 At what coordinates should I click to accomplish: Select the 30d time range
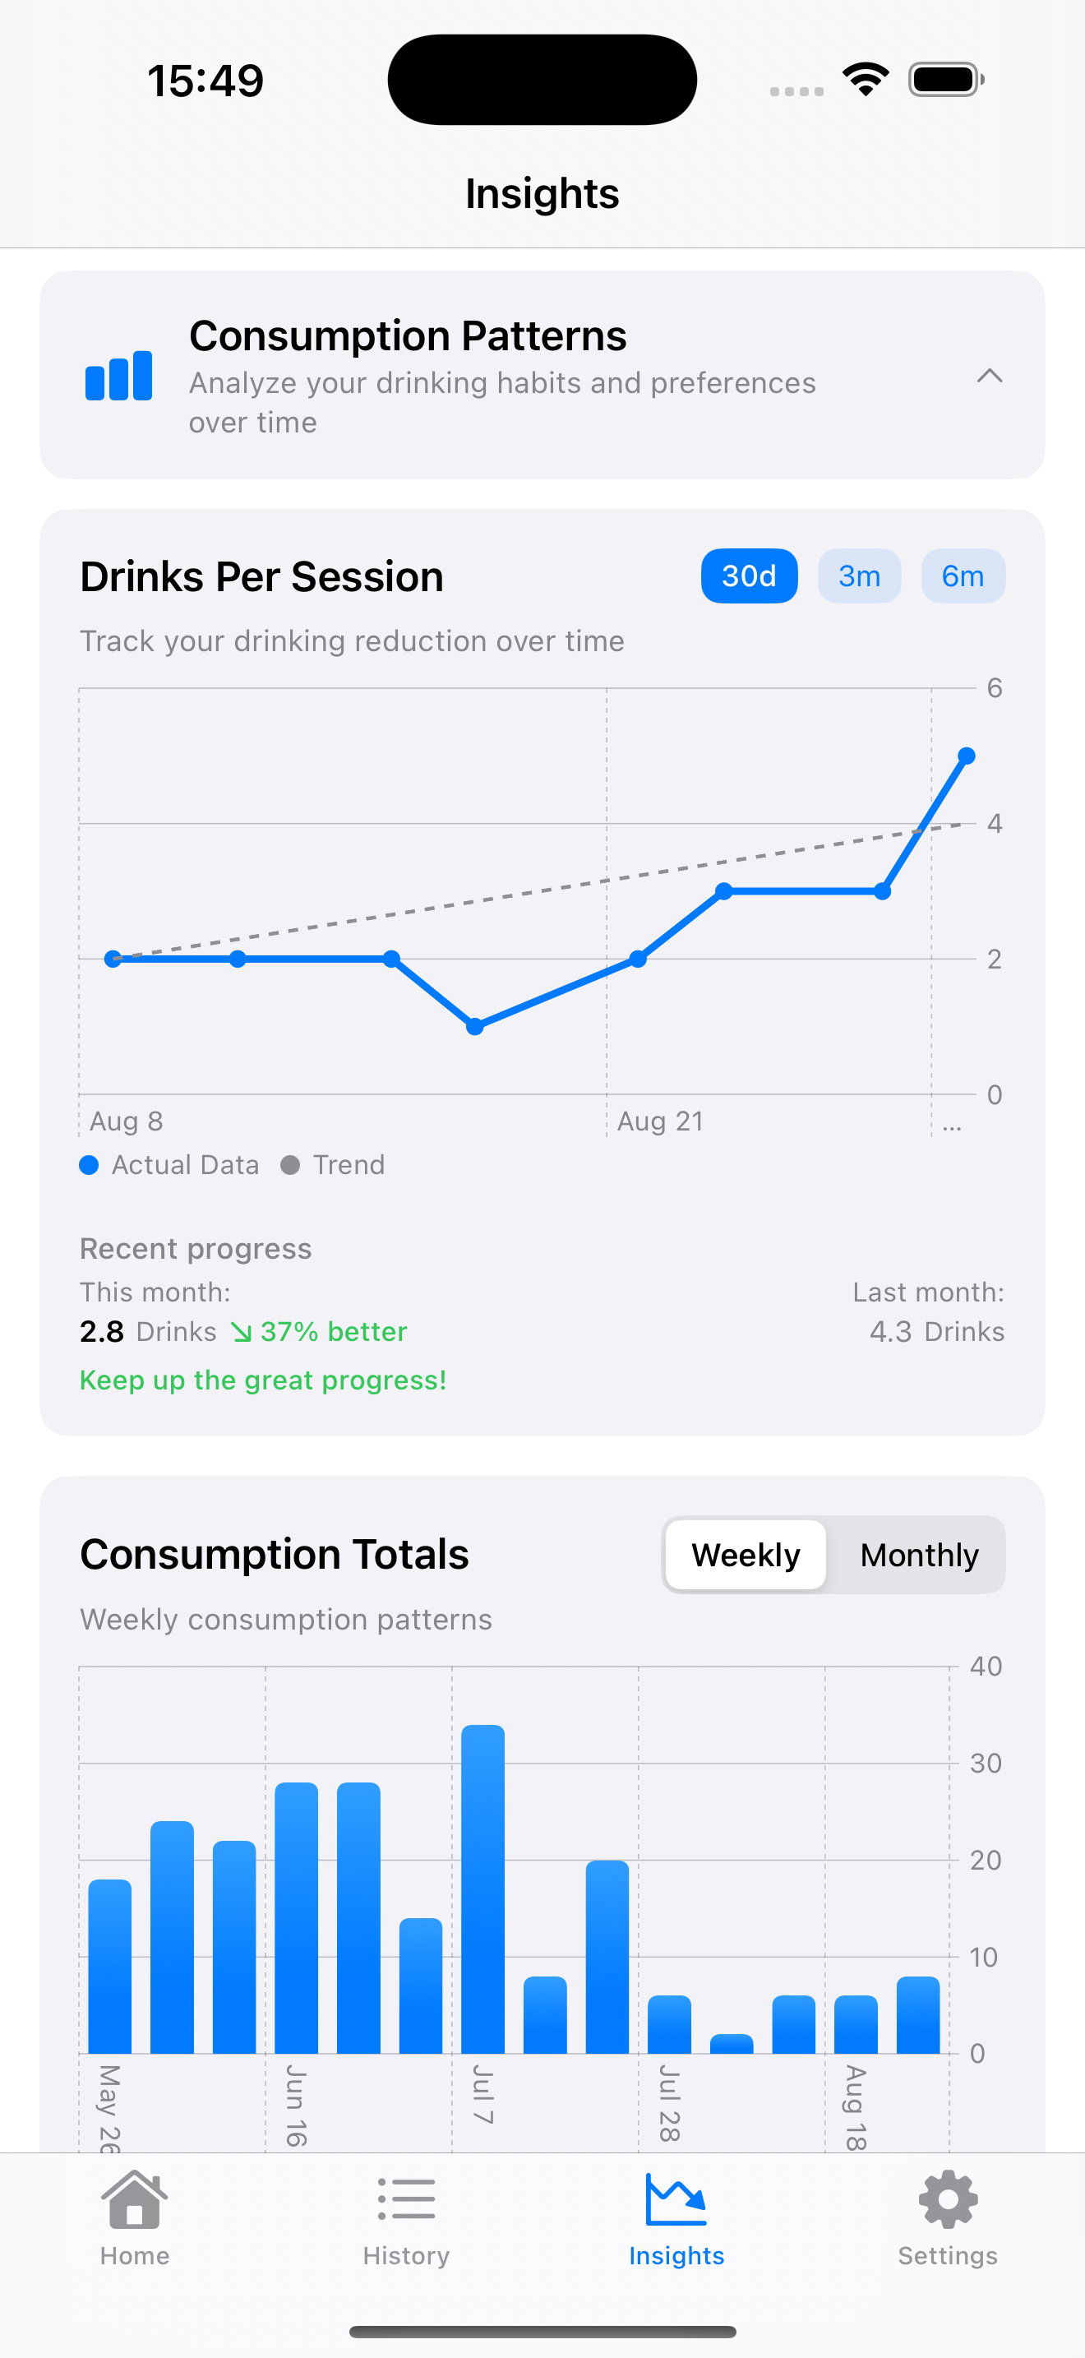point(748,576)
